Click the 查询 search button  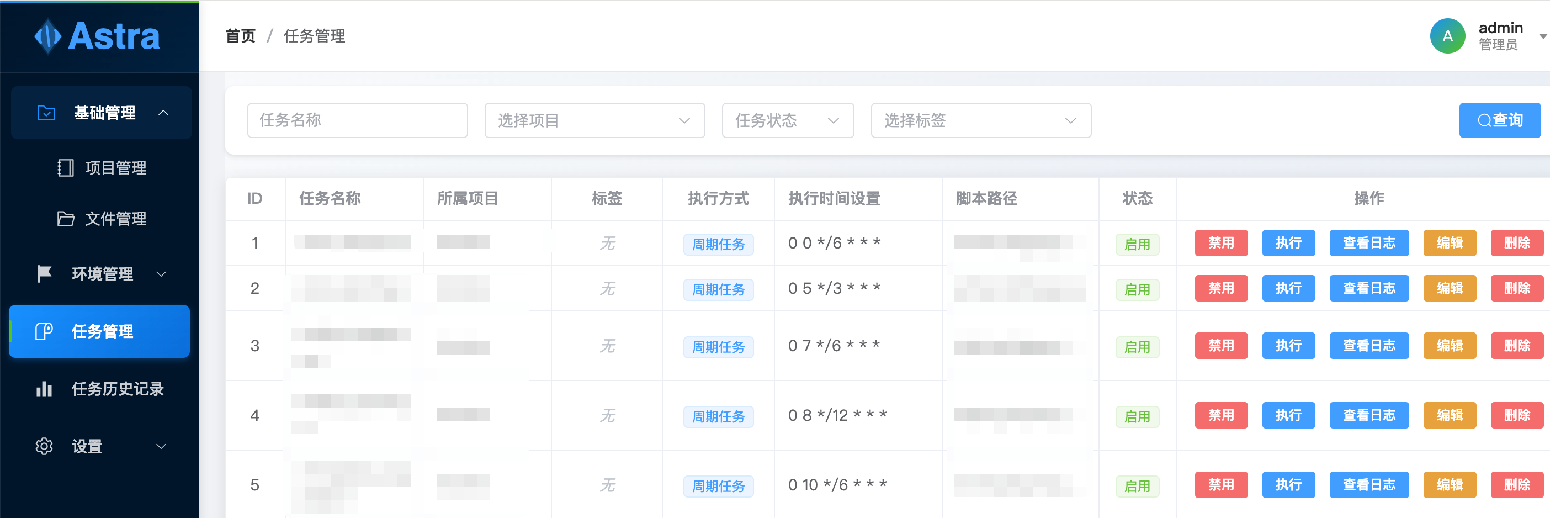coord(1499,120)
